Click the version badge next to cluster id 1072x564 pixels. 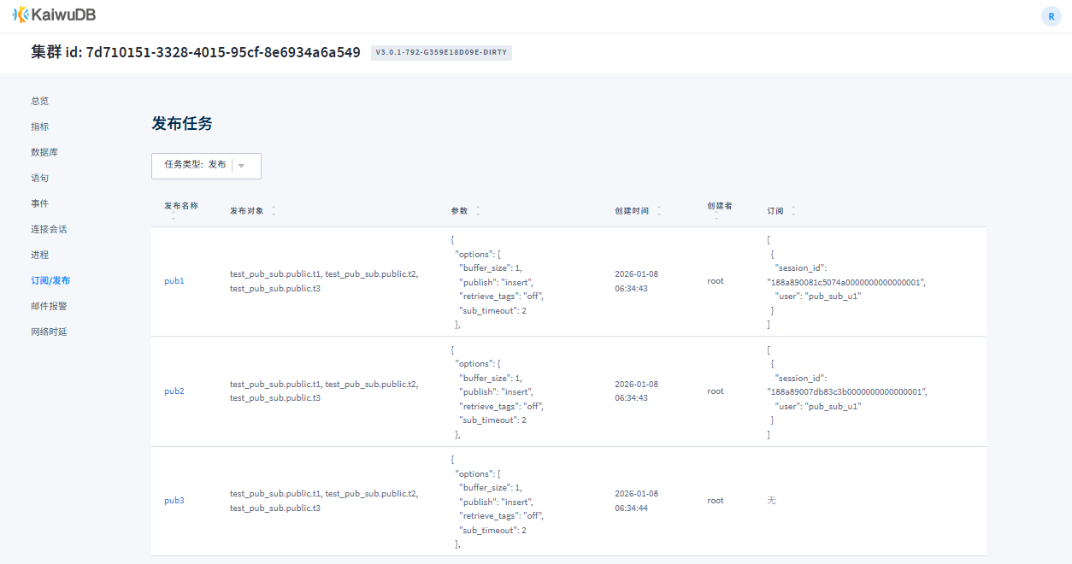(x=441, y=53)
